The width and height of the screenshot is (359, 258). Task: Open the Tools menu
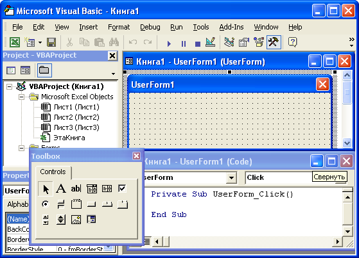coord(201,27)
